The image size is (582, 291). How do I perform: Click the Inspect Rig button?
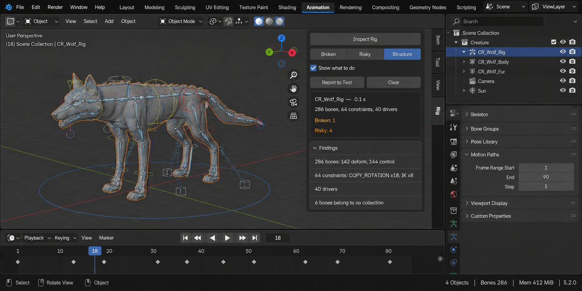[x=365, y=39]
